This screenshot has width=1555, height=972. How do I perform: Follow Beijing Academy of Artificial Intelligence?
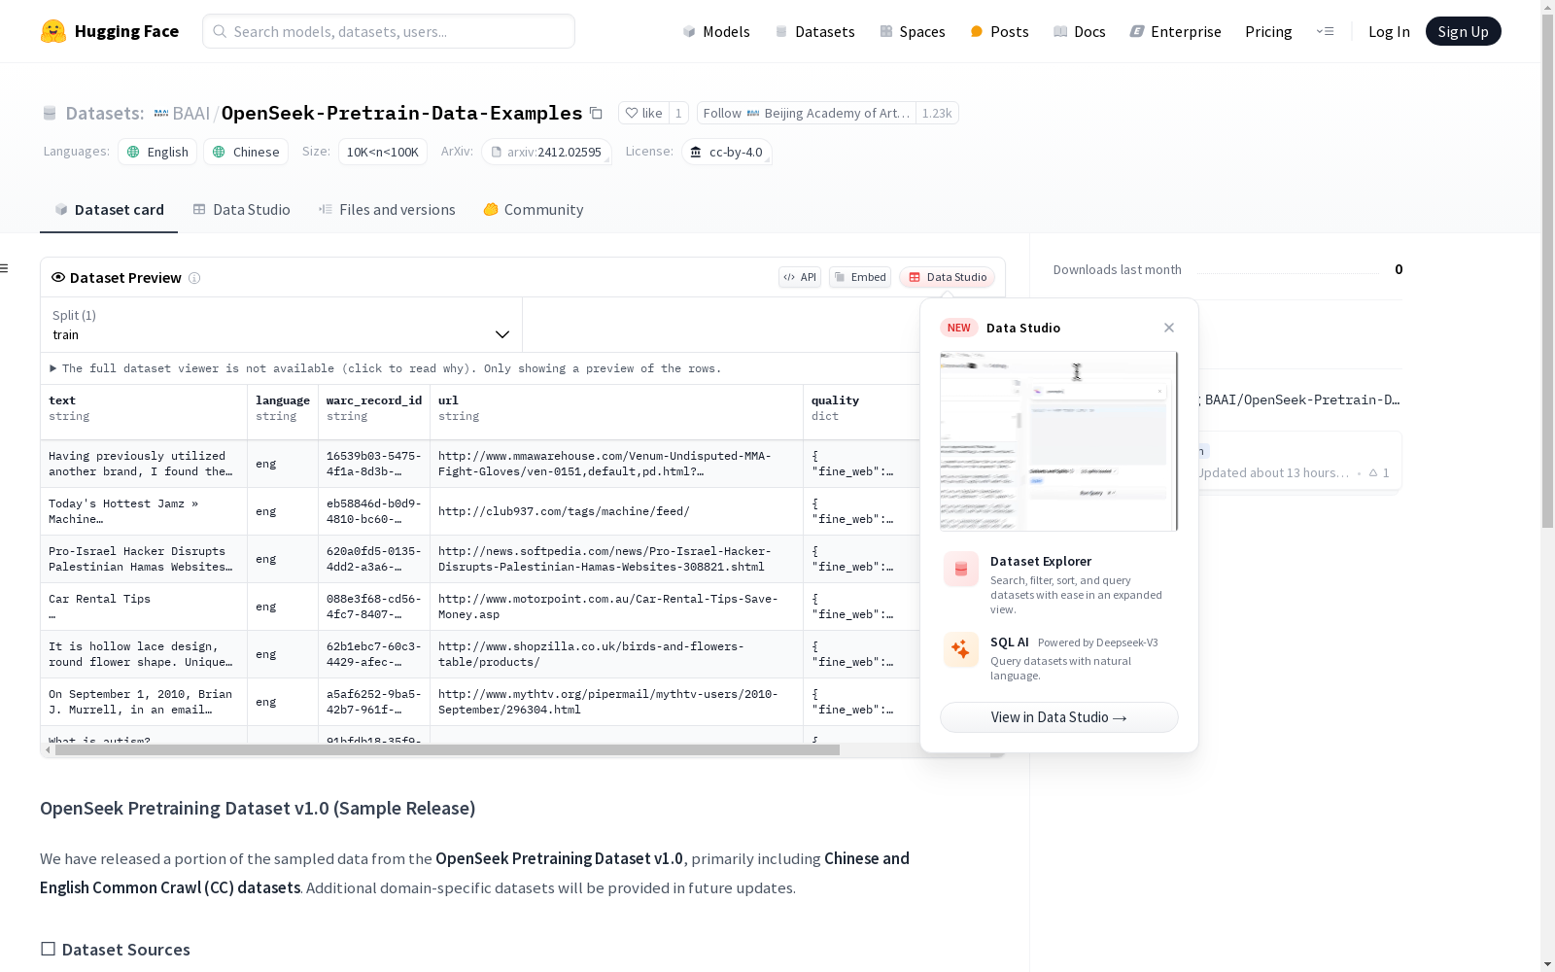(807, 113)
